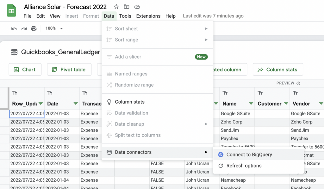Image resolution: width=324 pixels, height=189 pixels.
Task: Redo the last action
Action: pyautogui.click(x=24, y=28)
